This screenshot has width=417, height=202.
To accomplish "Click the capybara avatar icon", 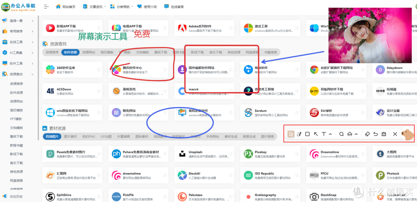I will pyautogui.click(x=408, y=134).
